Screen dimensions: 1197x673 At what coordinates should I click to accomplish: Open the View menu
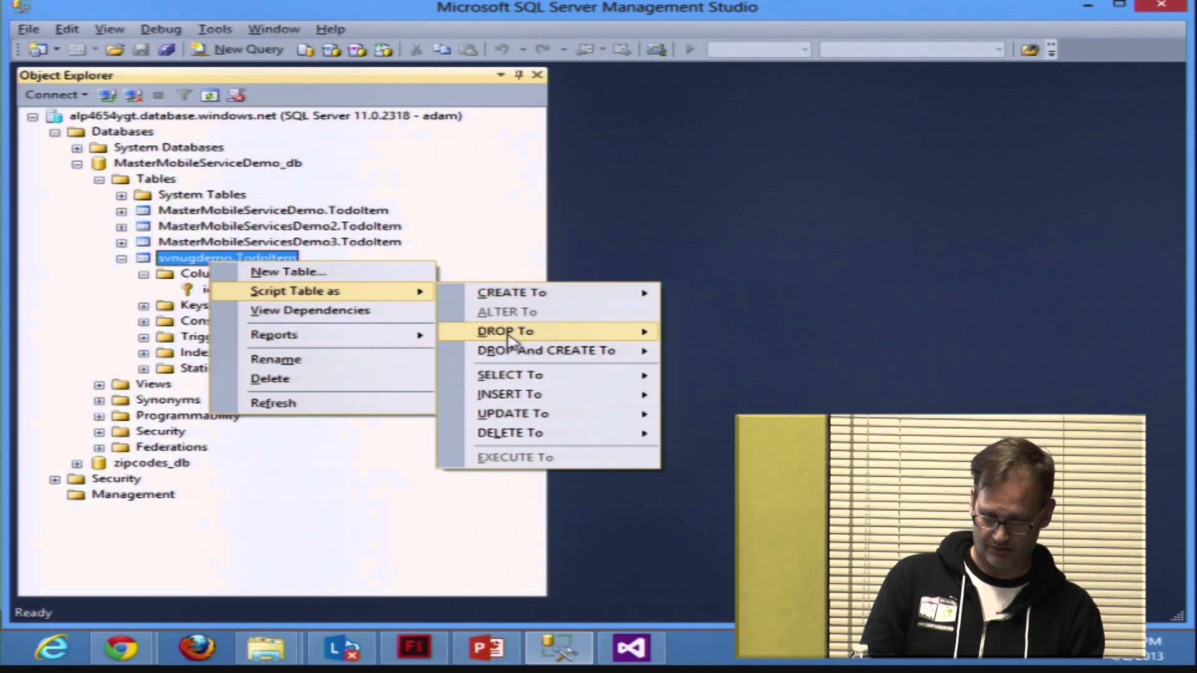[x=109, y=29]
